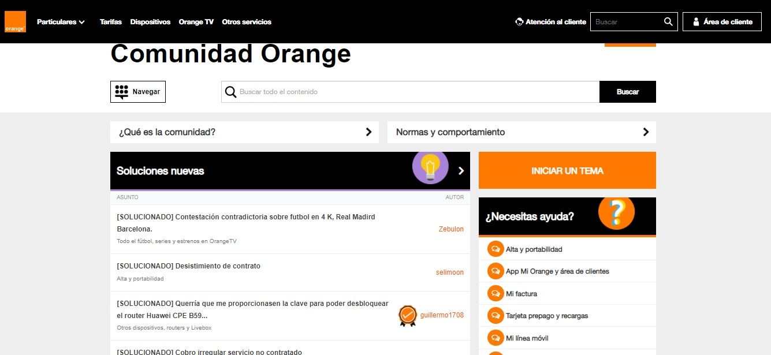Open Contestación contradictoria sobre futbol topic

(246, 223)
